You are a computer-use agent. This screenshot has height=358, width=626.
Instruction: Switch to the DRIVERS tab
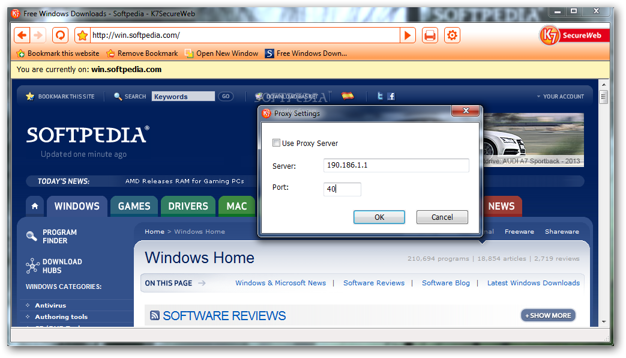click(188, 206)
